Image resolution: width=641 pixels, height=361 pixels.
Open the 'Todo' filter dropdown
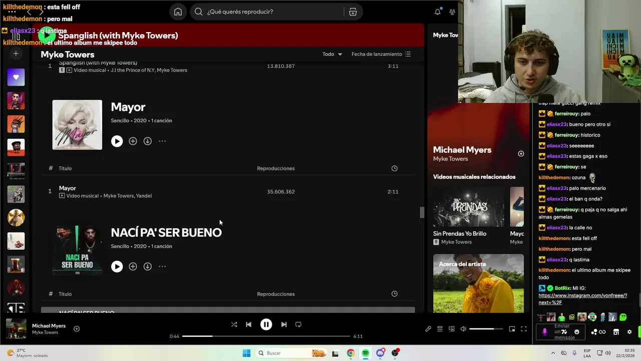[x=332, y=54]
